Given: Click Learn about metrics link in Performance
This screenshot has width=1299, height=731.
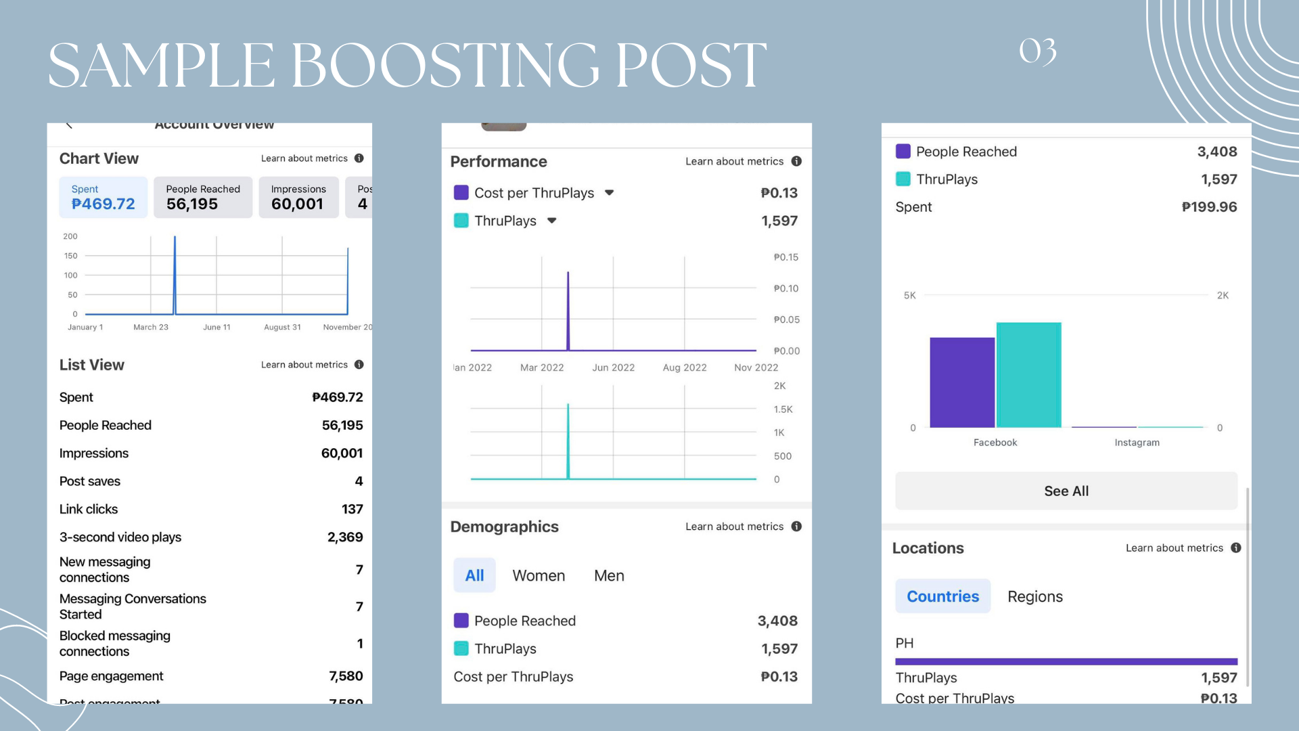Looking at the screenshot, I should point(734,162).
